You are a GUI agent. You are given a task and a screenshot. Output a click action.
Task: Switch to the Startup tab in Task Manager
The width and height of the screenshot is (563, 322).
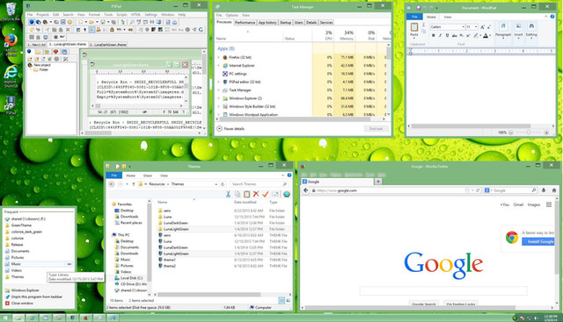click(285, 23)
